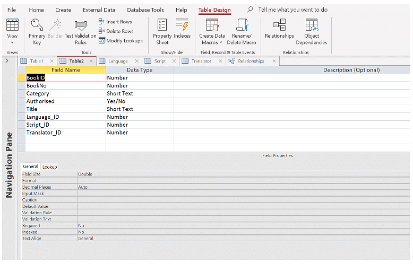Open the General properties tab
Viewport: 413px width, 264px height.
coord(31,166)
